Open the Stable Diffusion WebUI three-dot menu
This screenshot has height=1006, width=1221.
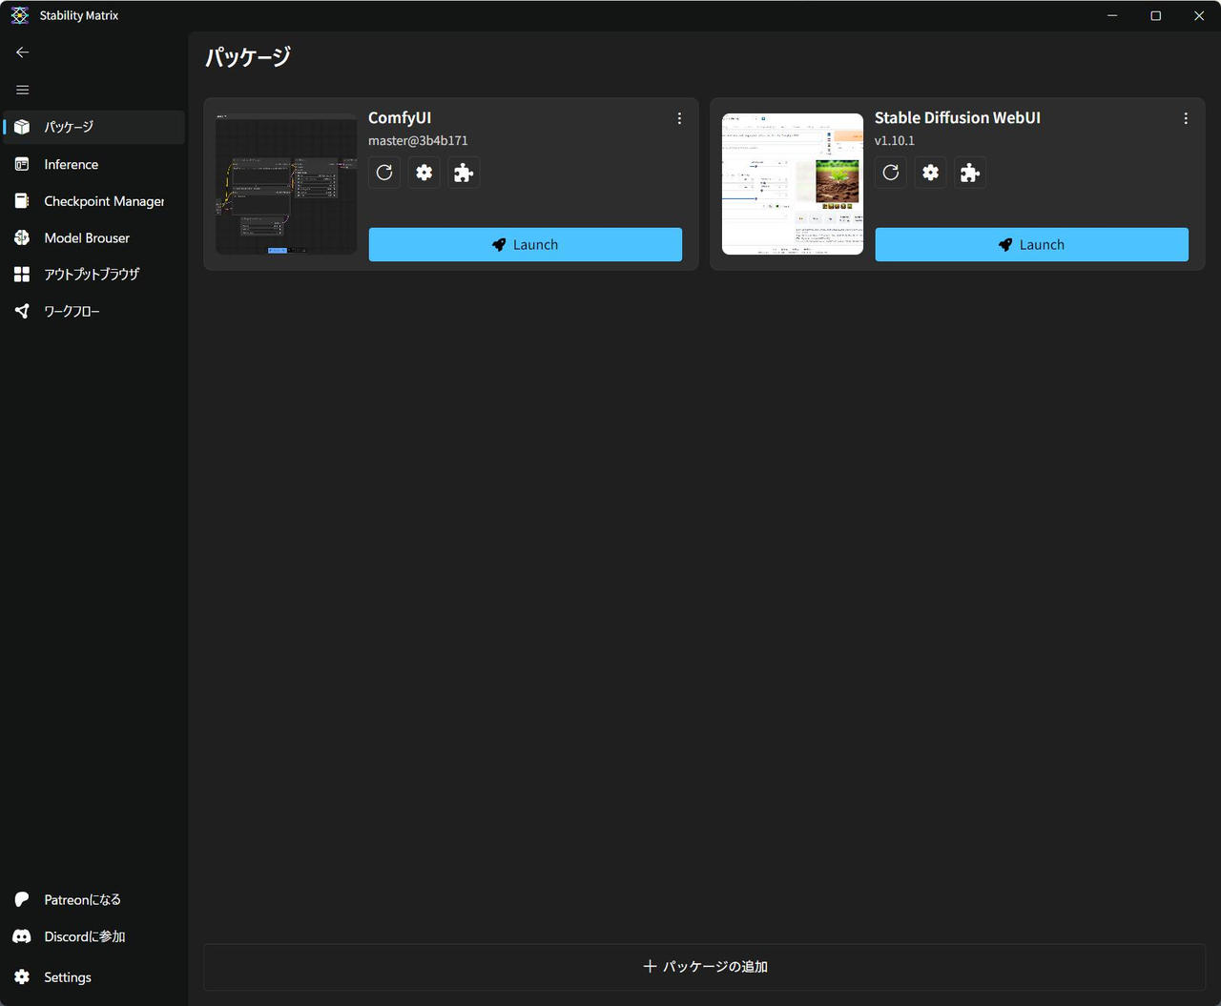[1186, 118]
